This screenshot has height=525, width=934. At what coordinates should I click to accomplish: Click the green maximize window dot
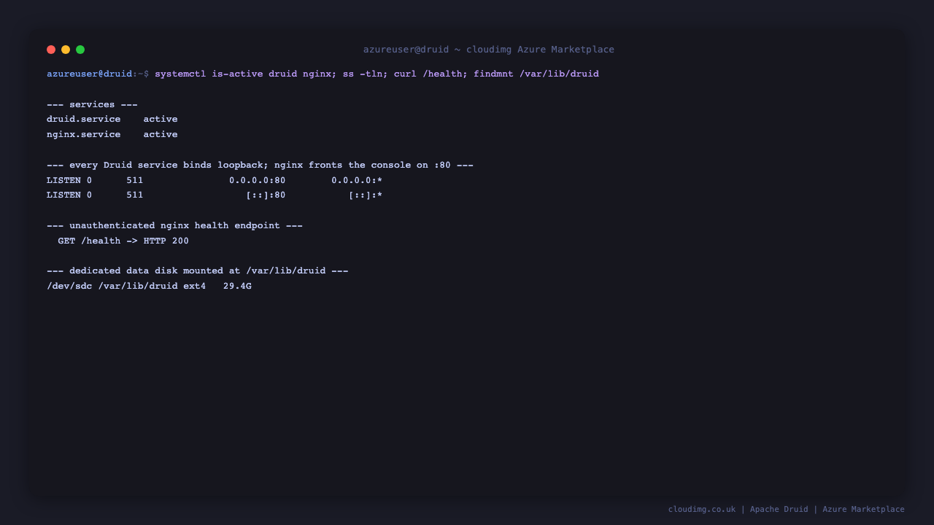pos(80,50)
